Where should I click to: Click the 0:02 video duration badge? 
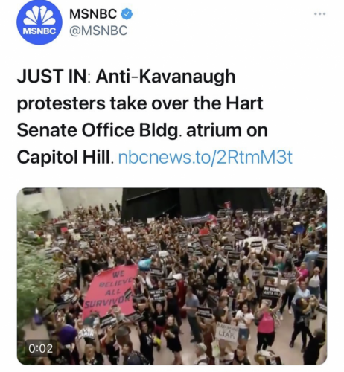point(41,348)
